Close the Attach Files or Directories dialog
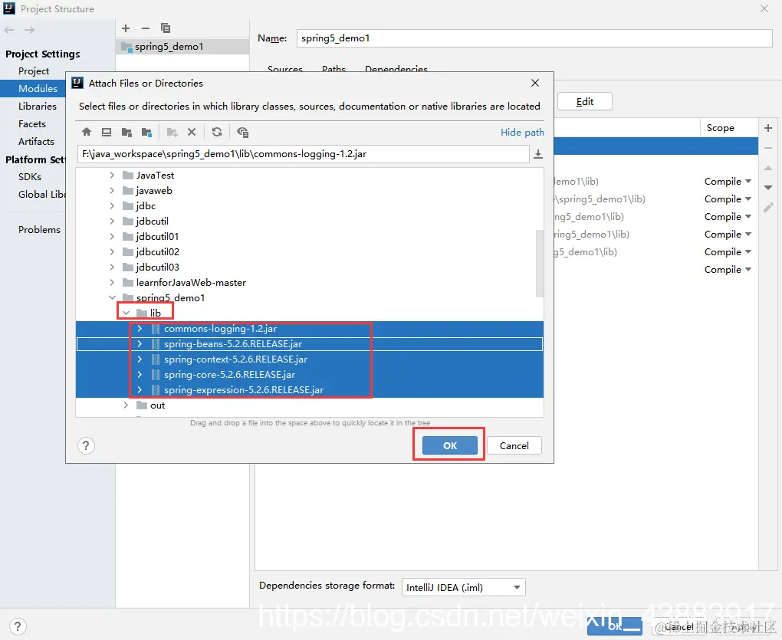The image size is (782, 640). pos(535,83)
